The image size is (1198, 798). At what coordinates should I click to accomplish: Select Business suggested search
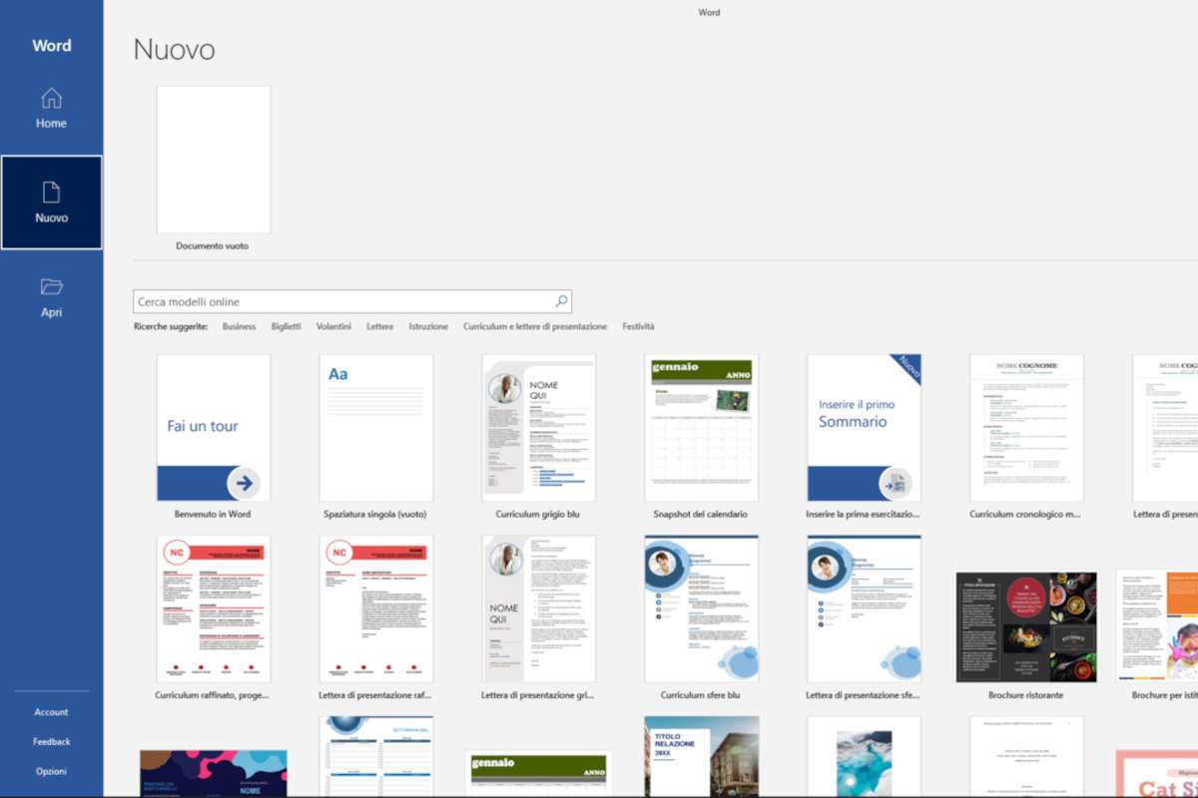[x=239, y=326]
